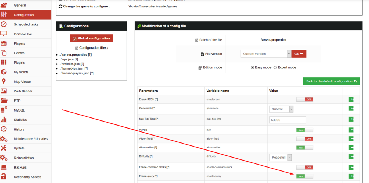Screen dimensions: 369x183
Task: Select the Expert mode radio button
Action: coord(275,68)
